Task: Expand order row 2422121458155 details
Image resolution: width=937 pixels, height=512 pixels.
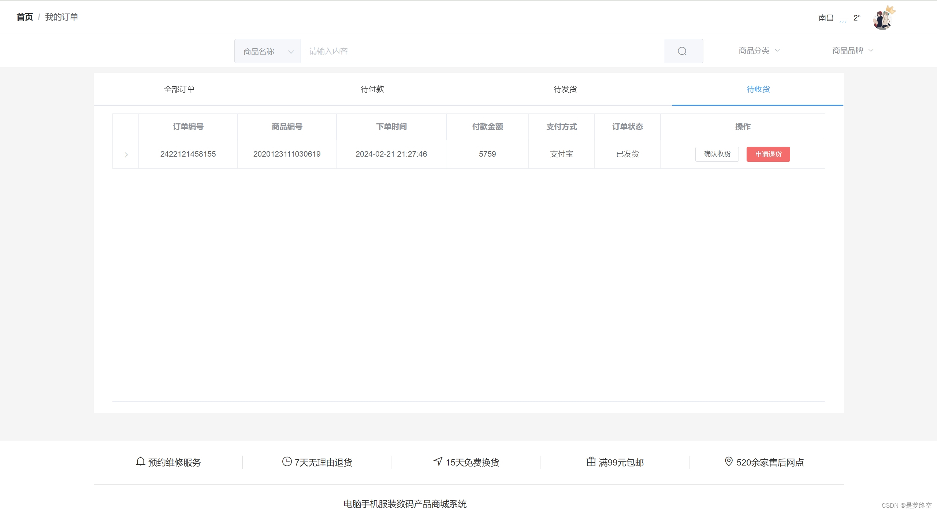Action: (126, 155)
